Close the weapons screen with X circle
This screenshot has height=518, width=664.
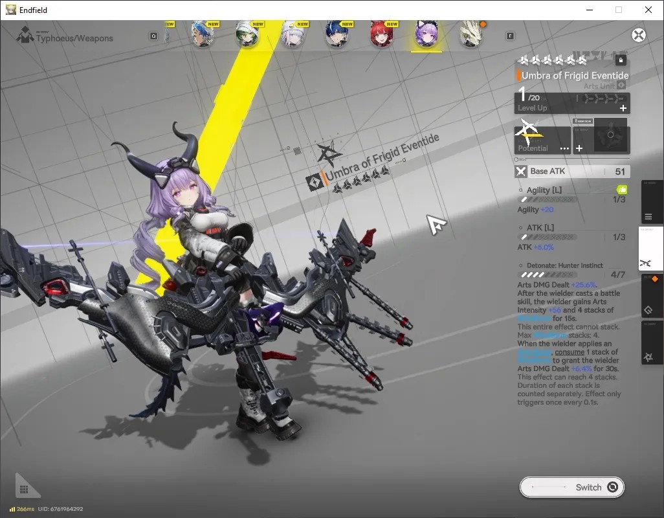(x=639, y=35)
